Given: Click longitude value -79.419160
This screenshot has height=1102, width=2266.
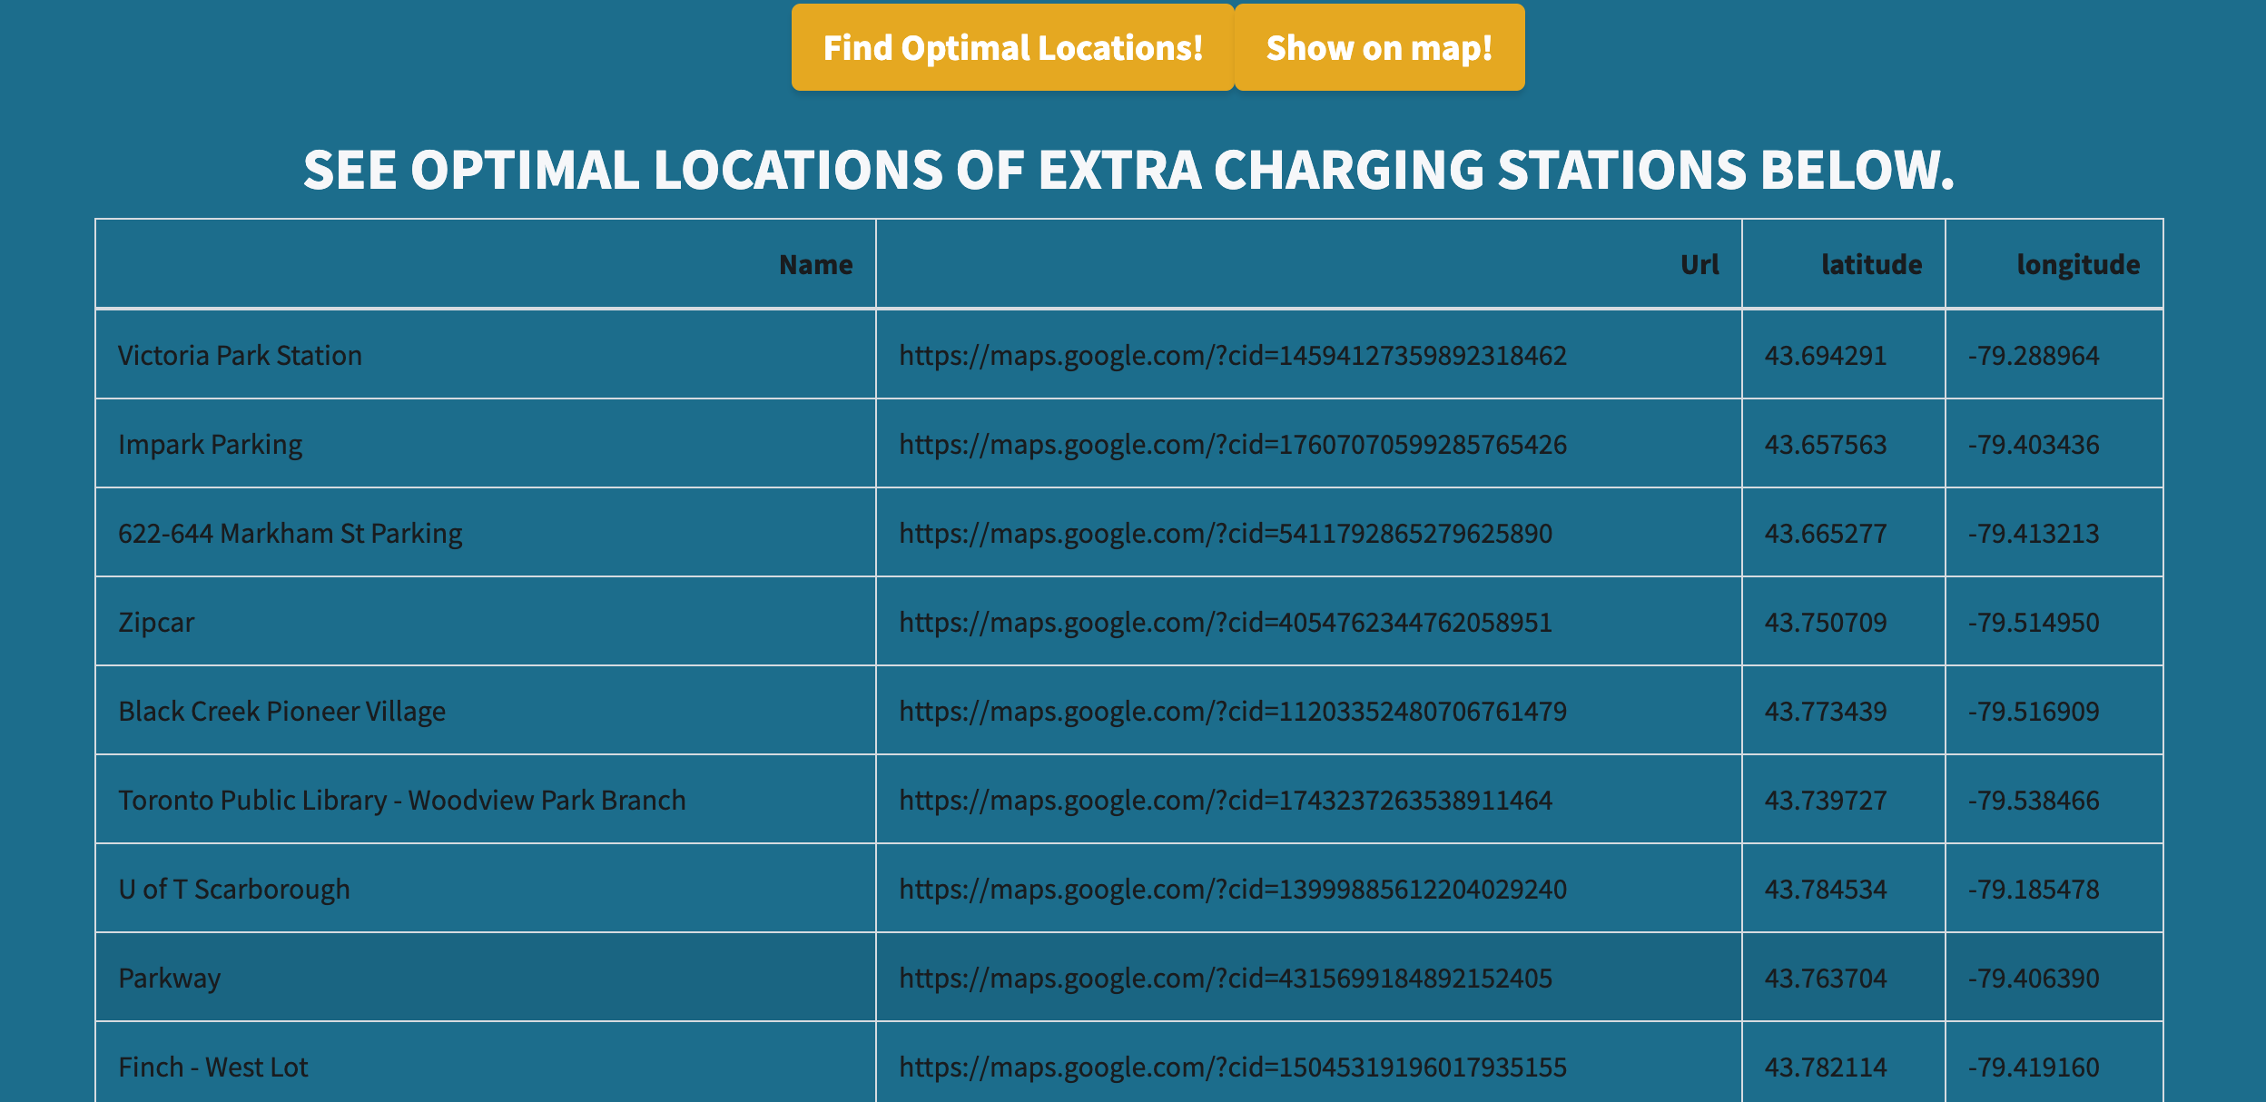Looking at the screenshot, I should tap(2034, 1067).
